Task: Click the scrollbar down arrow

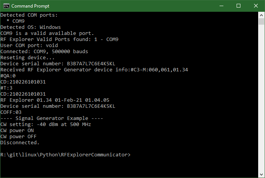Action: point(261,175)
